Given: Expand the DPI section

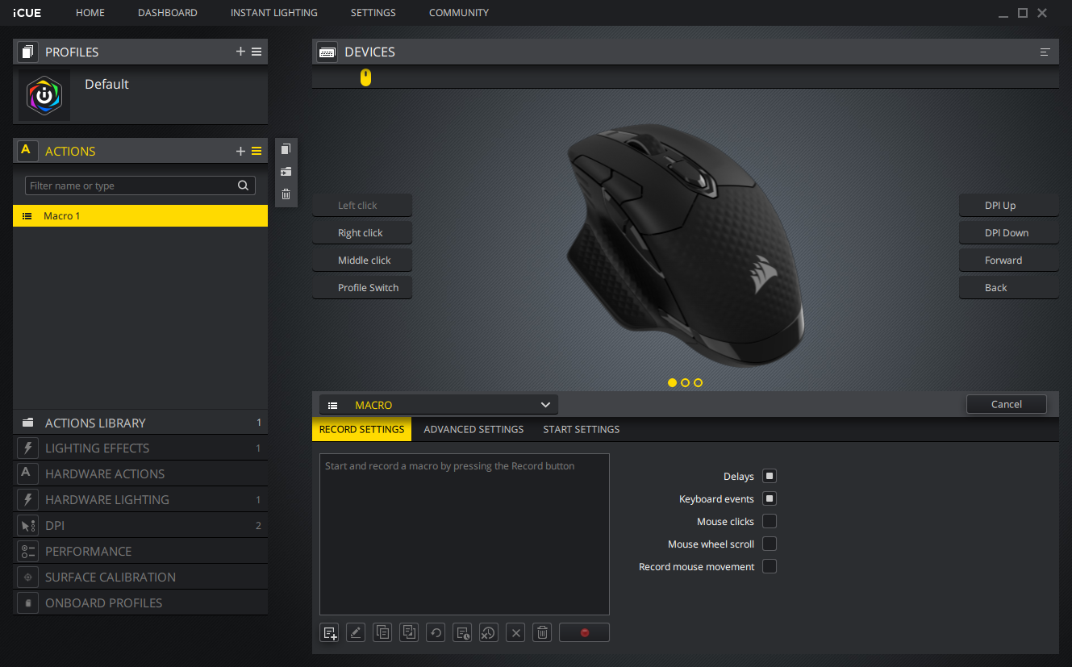Looking at the screenshot, I should coord(140,525).
